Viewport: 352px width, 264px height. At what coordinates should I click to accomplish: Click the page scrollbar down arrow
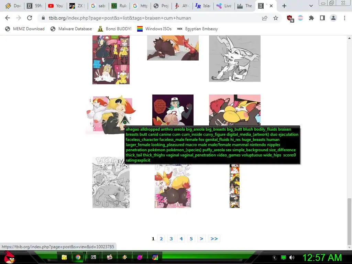click(349, 247)
